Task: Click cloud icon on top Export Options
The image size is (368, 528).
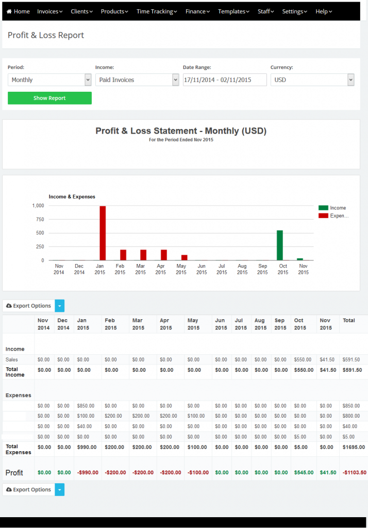Action: pyautogui.click(x=9, y=306)
